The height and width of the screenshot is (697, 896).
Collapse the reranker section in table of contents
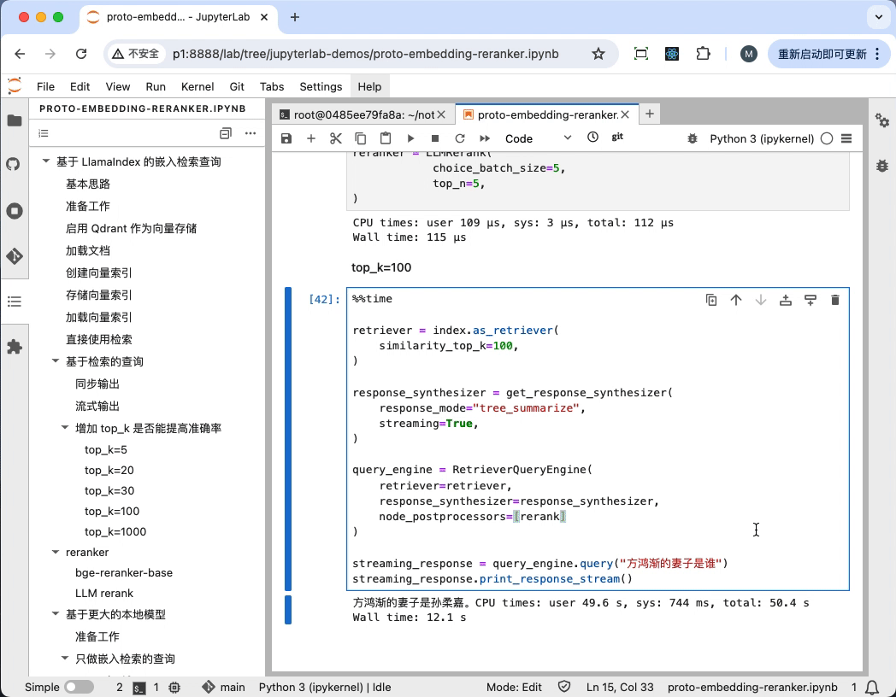tap(55, 552)
